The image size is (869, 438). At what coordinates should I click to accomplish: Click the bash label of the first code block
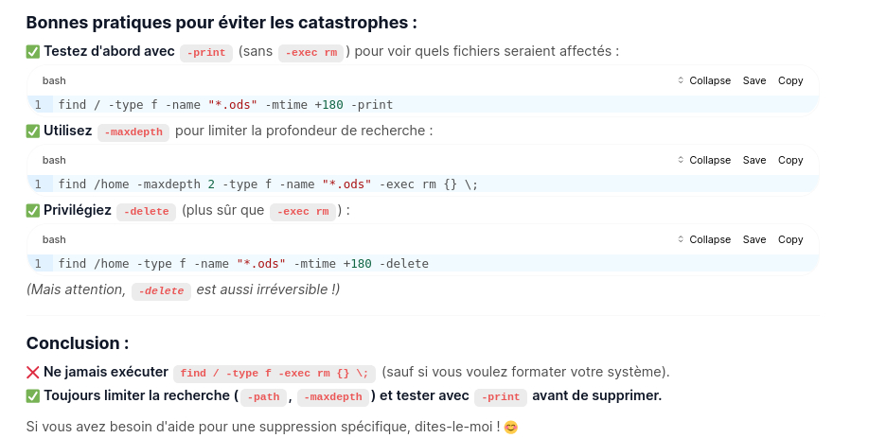(54, 80)
